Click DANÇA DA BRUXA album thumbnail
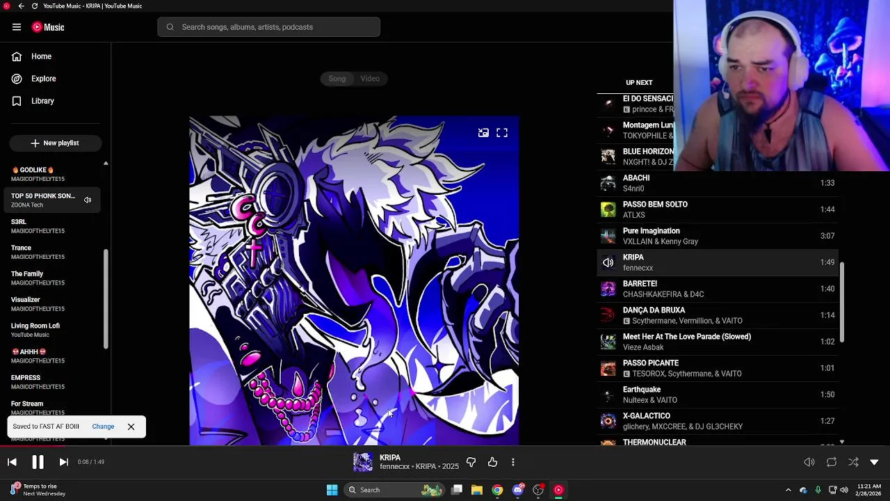Image resolution: width=890 pixels, height=501 pixels. click(x=608, y=315)
